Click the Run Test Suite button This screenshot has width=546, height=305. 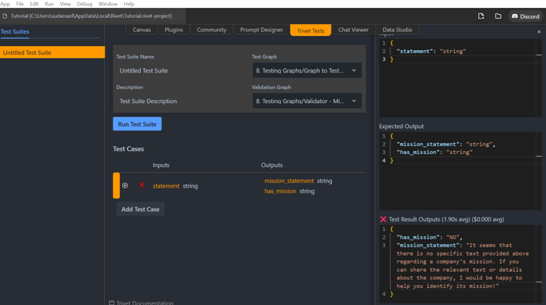(x=137, y=124)
